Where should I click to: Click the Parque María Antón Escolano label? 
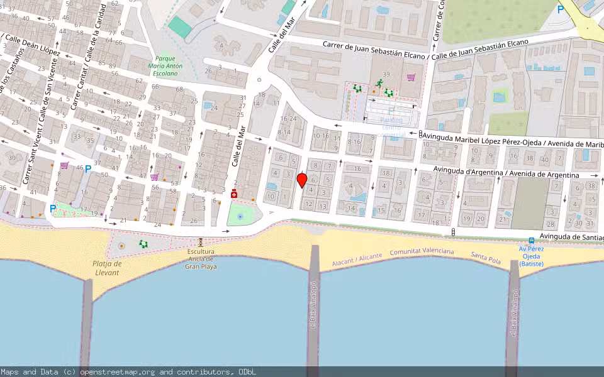pyautogui.click(x=165, y=65)
